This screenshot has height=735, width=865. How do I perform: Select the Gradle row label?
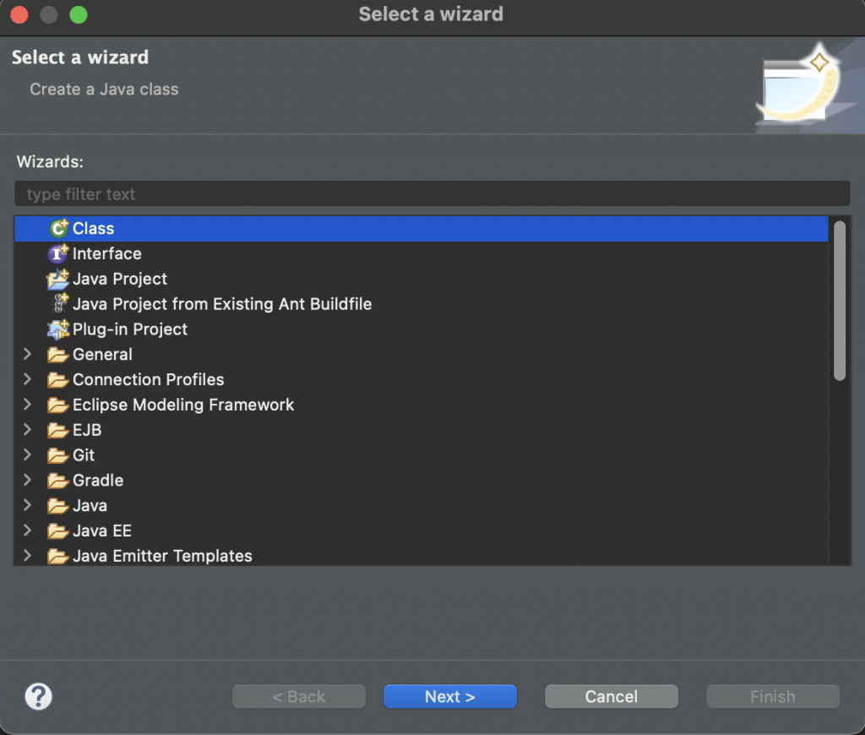coord(98,481)
